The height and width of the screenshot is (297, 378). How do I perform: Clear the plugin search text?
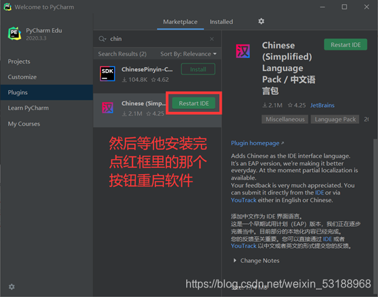click(x=212, y=39)
